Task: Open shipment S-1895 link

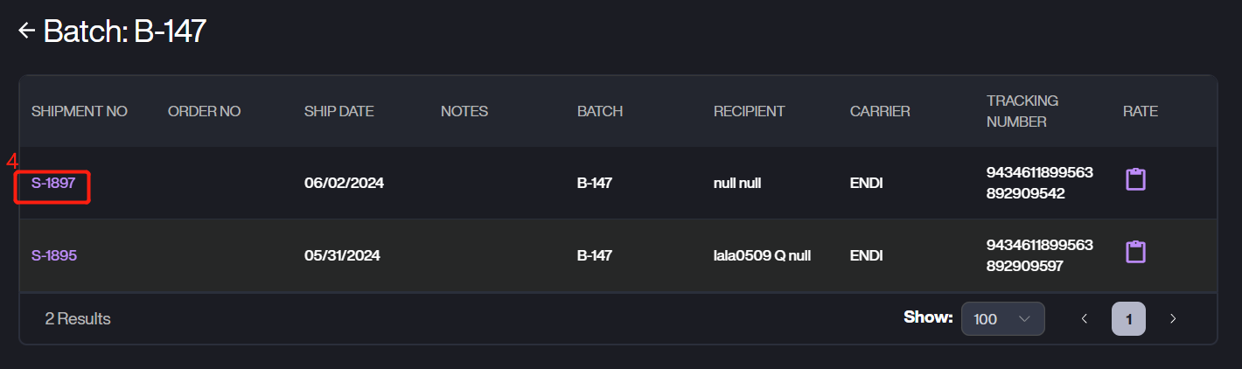Action: click(54, 256)
